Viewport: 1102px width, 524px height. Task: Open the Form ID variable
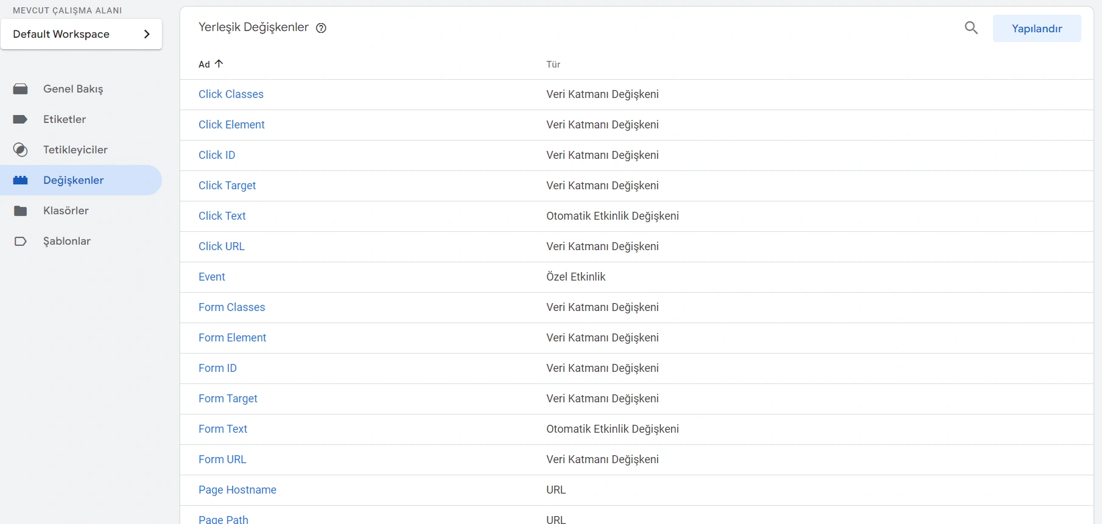click(217, 368)
